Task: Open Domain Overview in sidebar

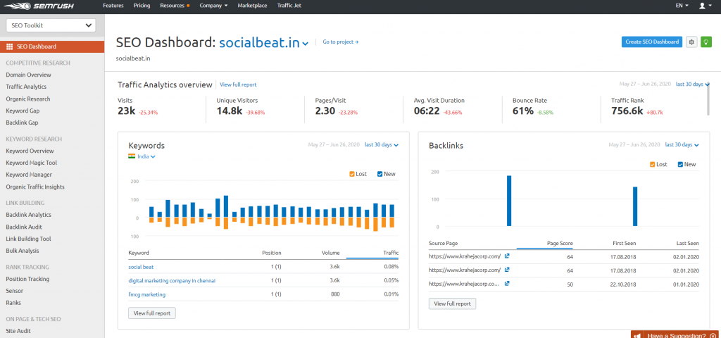Action: (x=28, y=75)
